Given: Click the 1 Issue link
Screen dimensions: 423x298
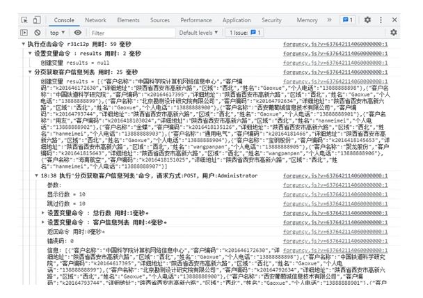Looking at the screenshot, I should 245,33.
